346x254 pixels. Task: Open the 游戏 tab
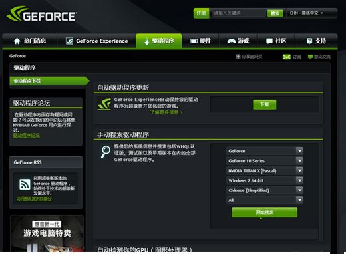[238, 41]
